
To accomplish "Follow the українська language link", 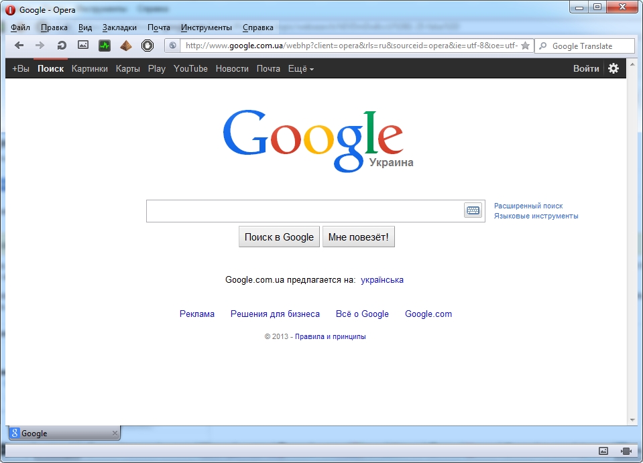I will click(382, 280).
